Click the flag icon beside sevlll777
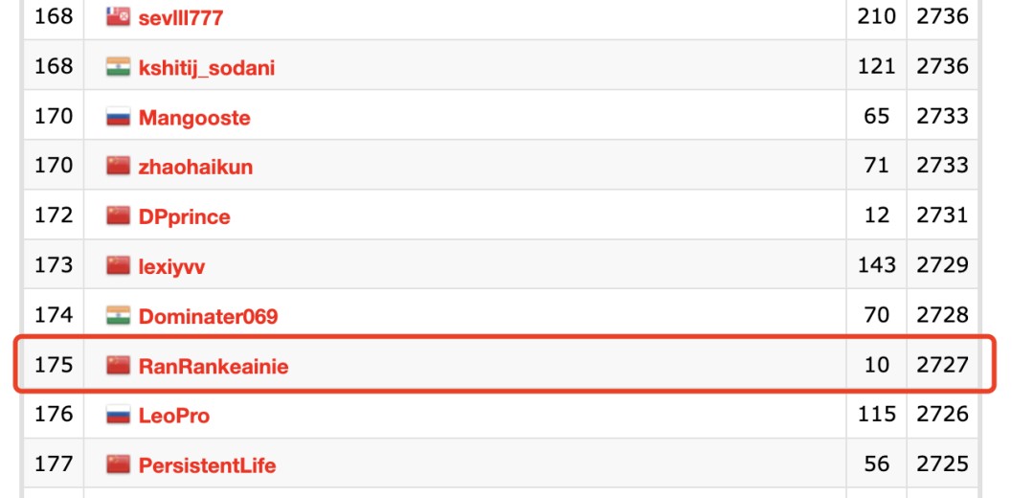Image resolution: width=1034 pixels, height=498 pixels. coord(118,16)
